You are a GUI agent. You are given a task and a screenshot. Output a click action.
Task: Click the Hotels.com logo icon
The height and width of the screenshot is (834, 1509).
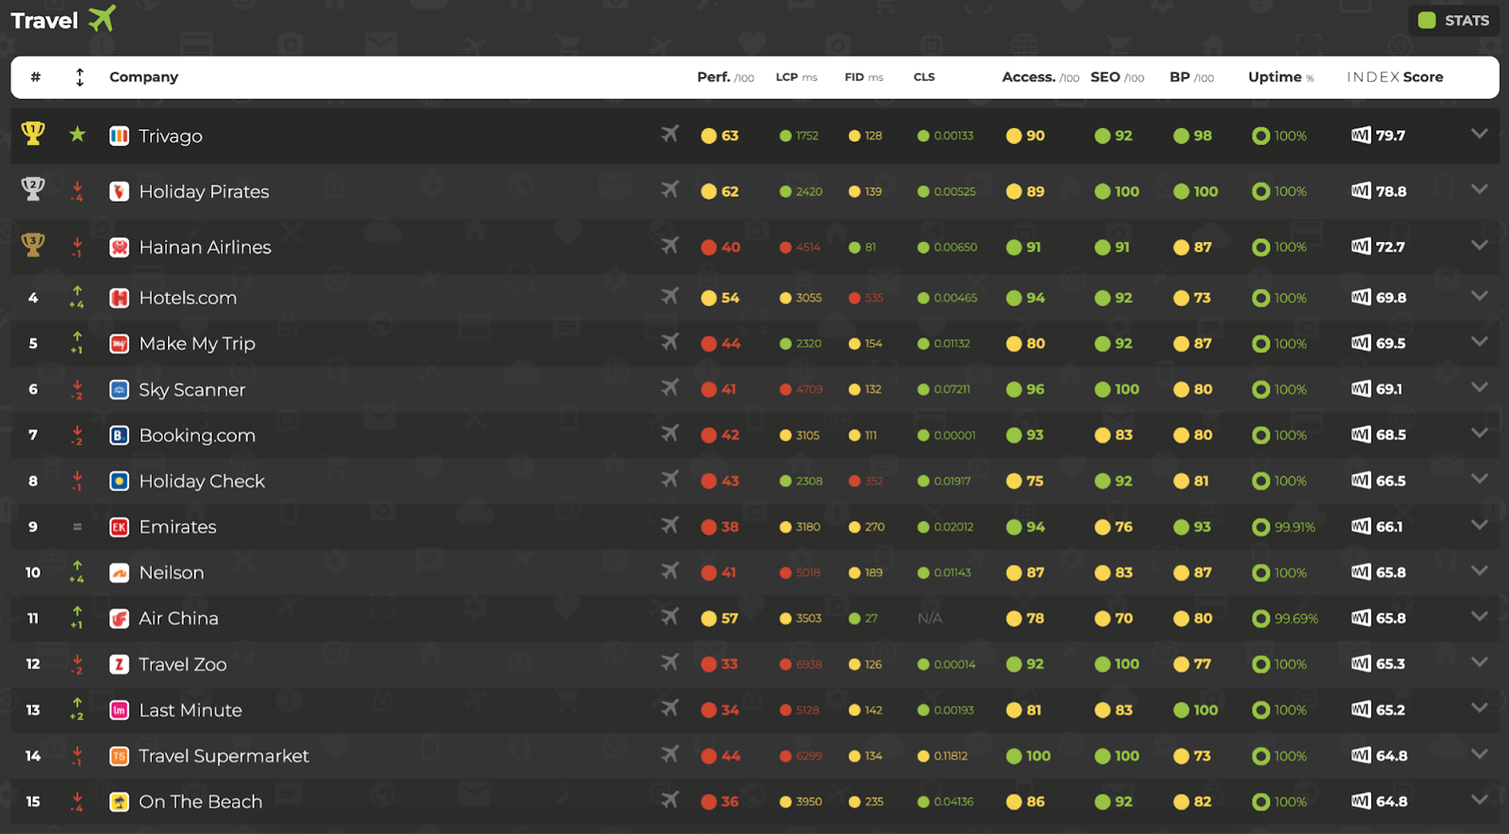119,298
